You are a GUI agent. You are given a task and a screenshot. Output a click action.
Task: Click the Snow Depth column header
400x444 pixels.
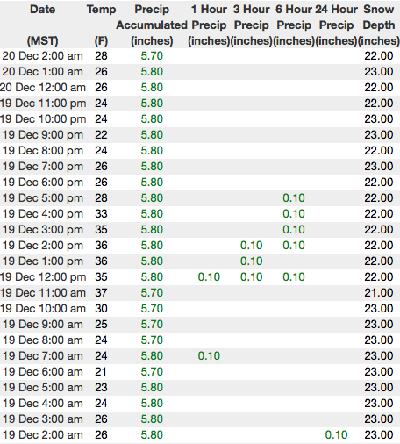(x=379, y=25)
